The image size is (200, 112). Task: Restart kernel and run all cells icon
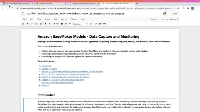pyautogui.click(x=70, y=24)
